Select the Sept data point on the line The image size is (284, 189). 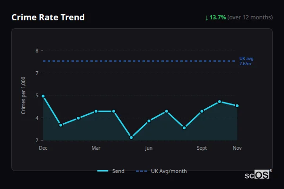(202, 112)
